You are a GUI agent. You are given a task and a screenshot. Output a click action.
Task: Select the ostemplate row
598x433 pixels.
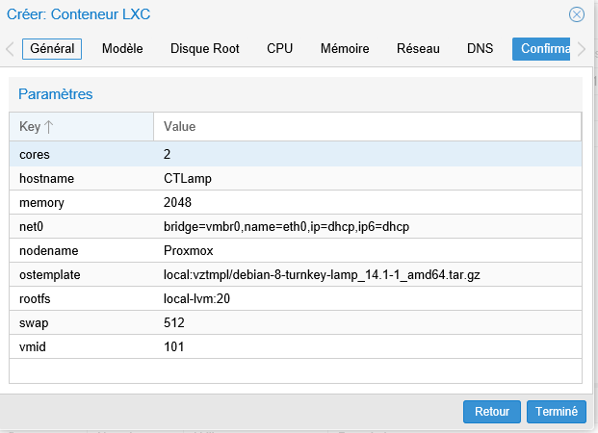pyautogui.click(x=295, y=275)
